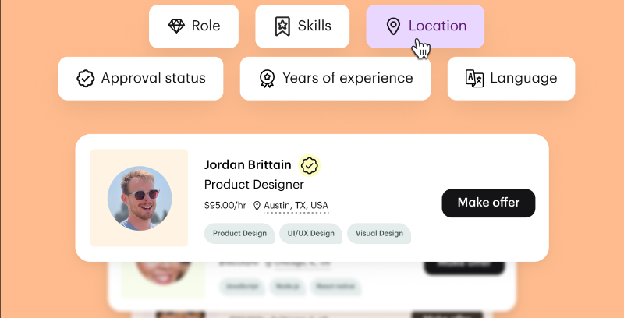Click the map pin icon on Location filter
The width and height of the screenshot is (624, 318).
[394, 26]
